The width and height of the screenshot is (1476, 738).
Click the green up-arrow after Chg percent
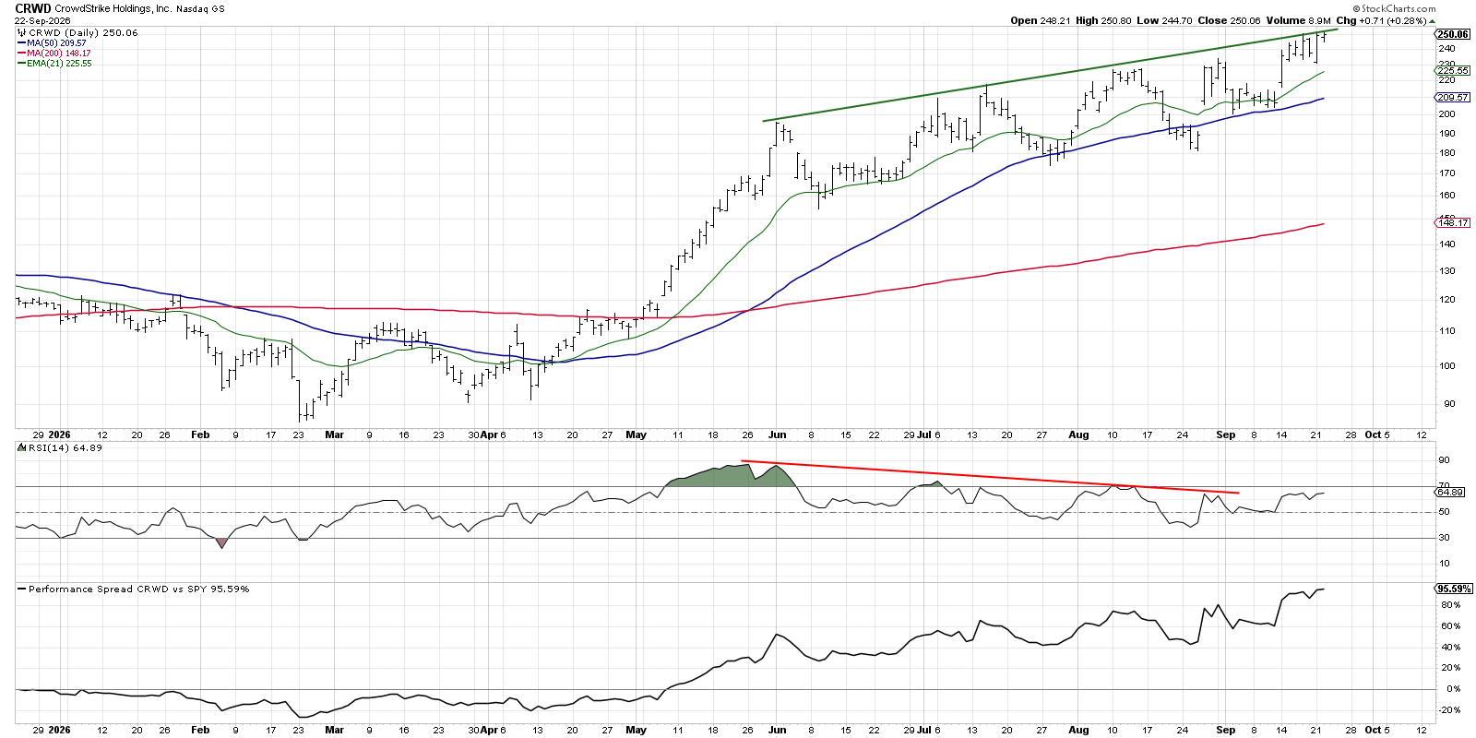pyautogui.click(x=1433, y=20)
